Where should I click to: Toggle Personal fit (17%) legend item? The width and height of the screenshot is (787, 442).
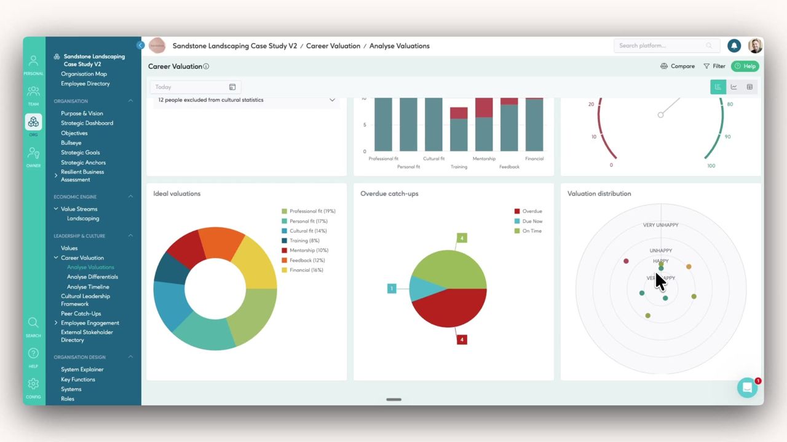[x=305, y=221]
